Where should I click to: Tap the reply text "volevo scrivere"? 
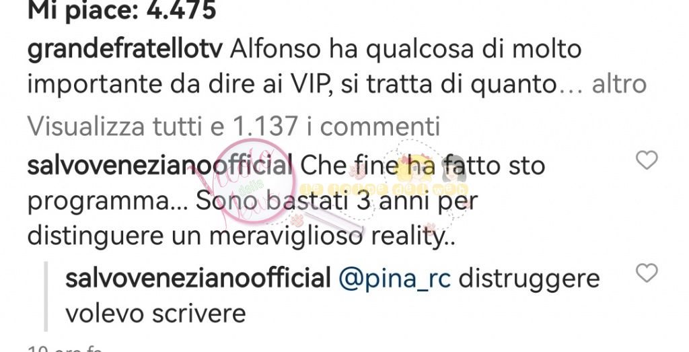coord(155,314)
